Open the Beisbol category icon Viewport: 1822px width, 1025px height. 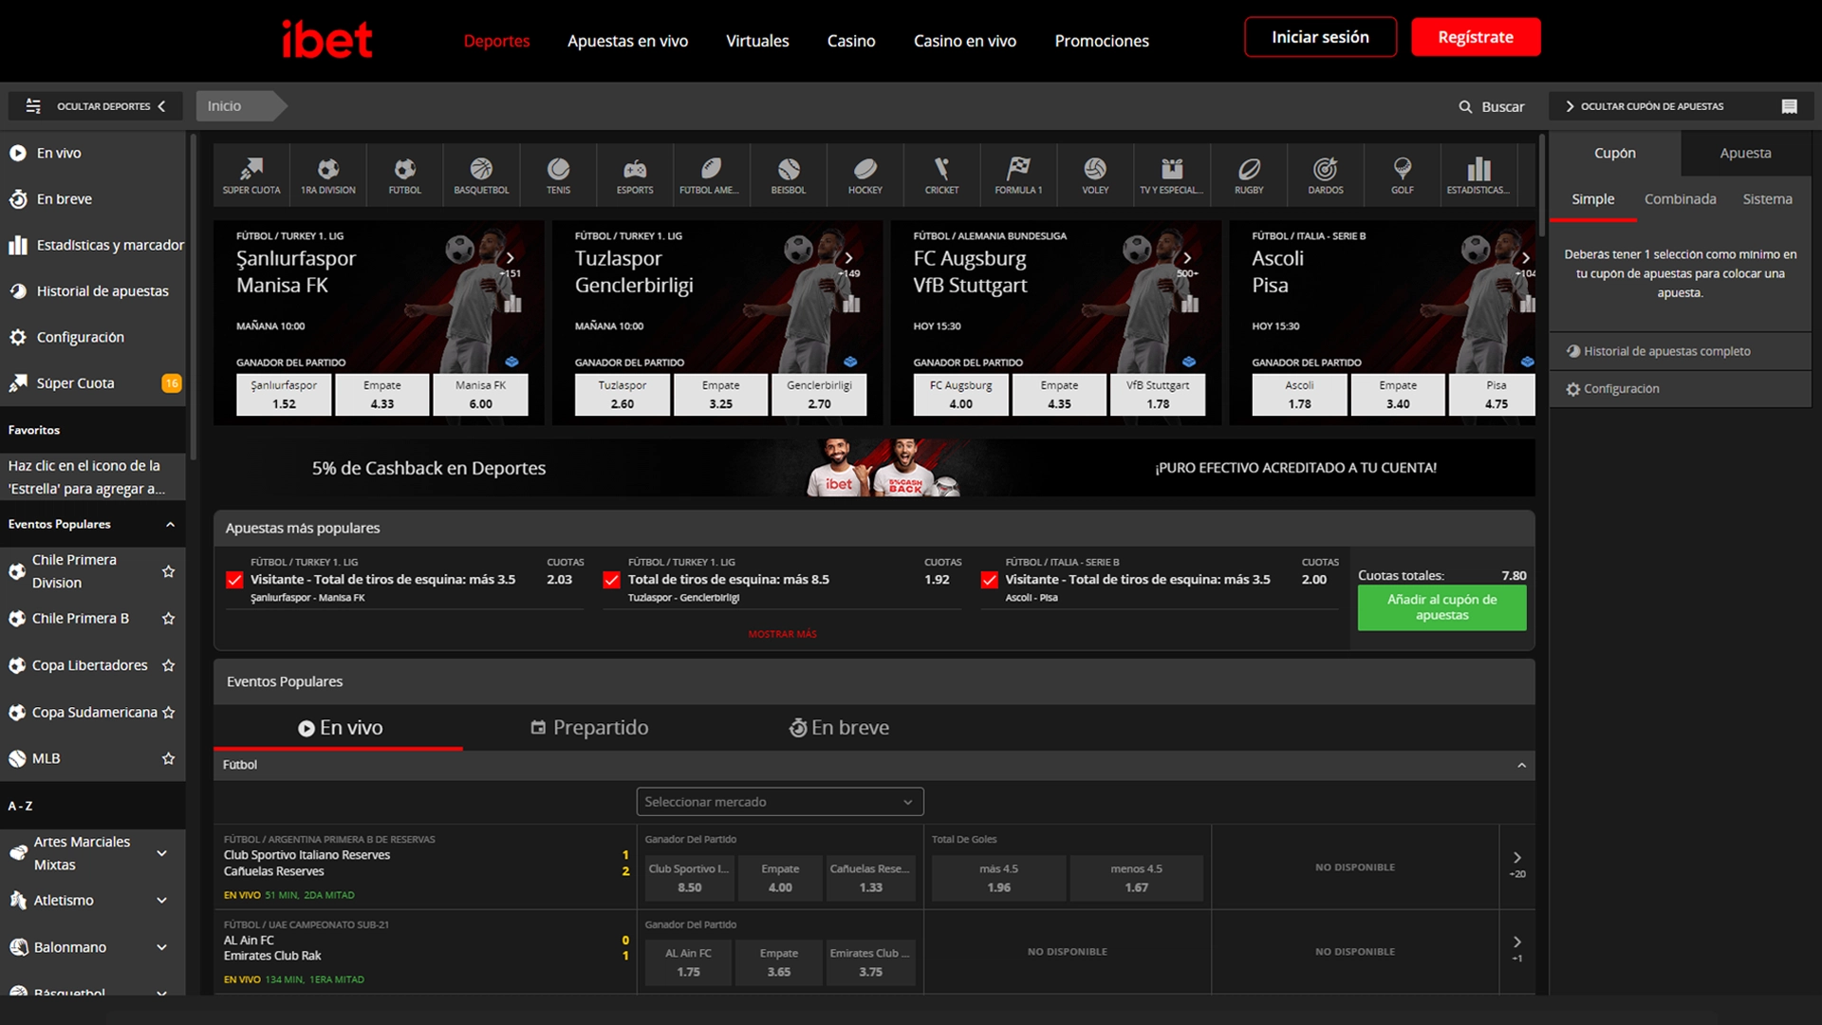(789, 175)
